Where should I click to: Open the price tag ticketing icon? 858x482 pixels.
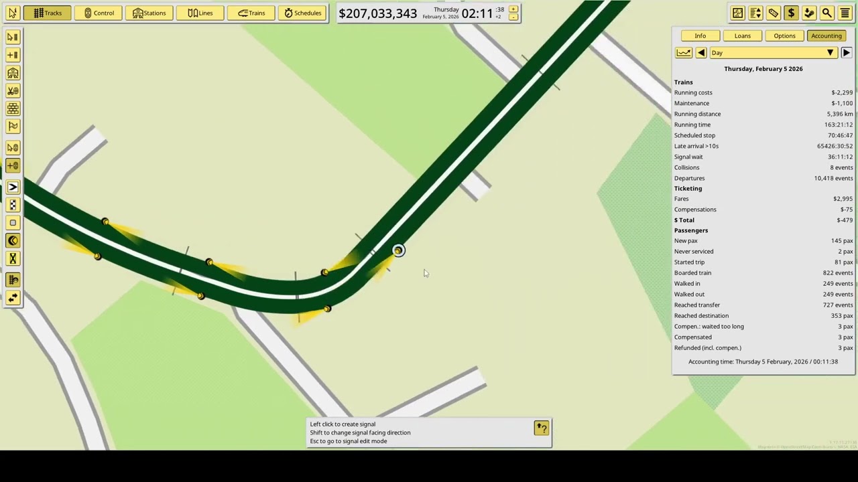(773, 13)
